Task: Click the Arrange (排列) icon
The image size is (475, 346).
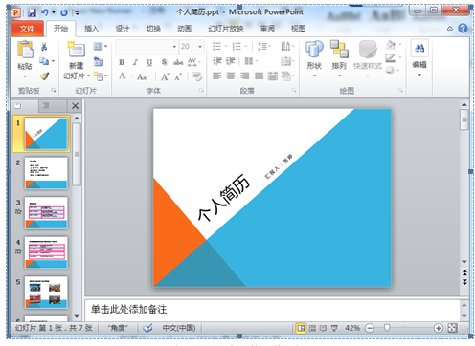Action: coord(339,50)
